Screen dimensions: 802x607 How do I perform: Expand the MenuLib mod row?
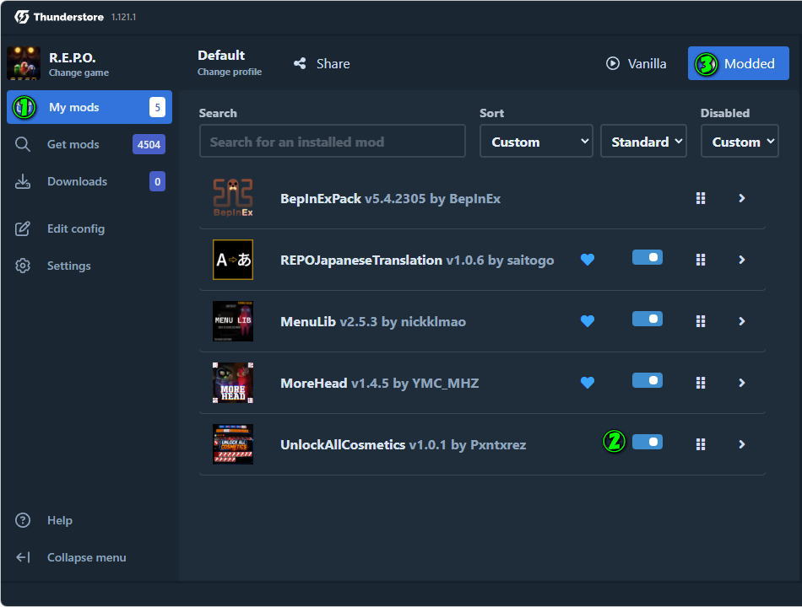pyautogui.click(x=742, y=321)
